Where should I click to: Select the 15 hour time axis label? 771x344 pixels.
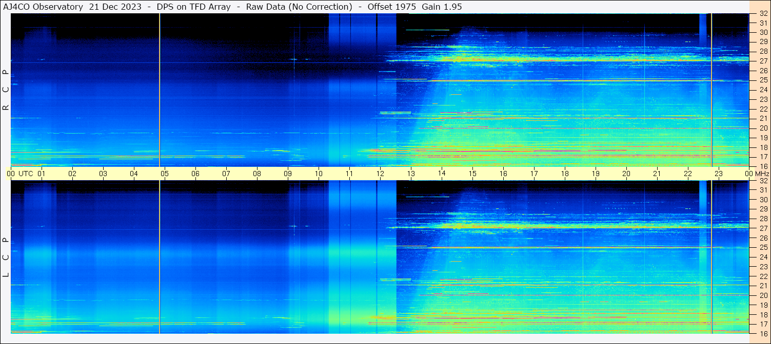tap(472, 174)
